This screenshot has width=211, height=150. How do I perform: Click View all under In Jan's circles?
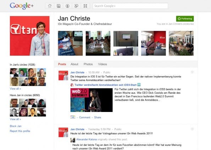point(15,89)
